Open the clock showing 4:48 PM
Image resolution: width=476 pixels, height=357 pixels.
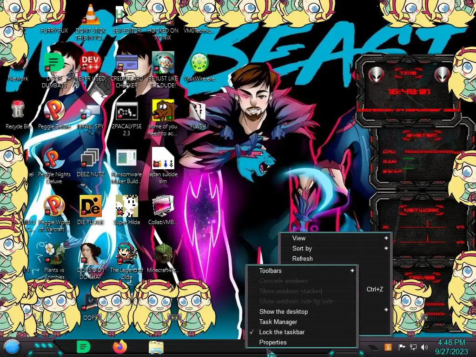[x=451, y=347]
